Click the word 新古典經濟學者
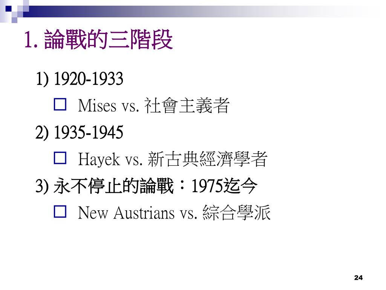Image resolution: width=386 pixels, height=290 pixels. (x=208, y=159)
